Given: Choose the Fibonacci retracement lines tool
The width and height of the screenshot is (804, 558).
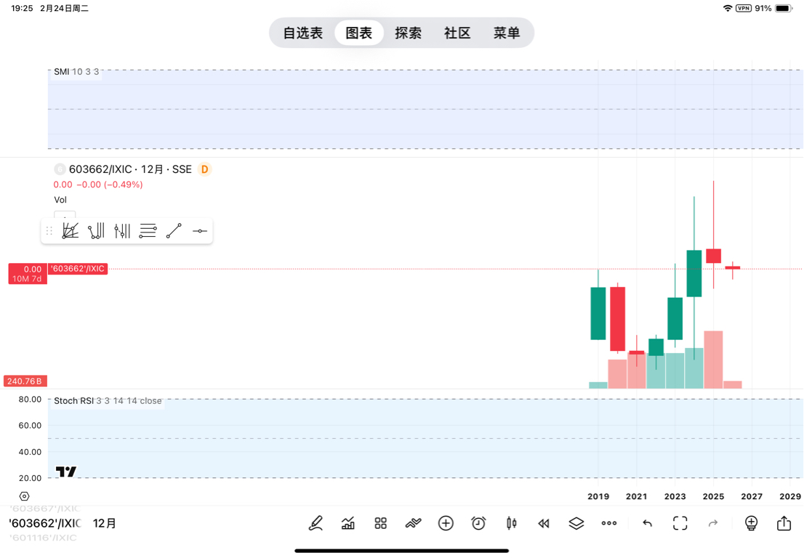Looking at the screenshot, I should [x=148, y=231].
